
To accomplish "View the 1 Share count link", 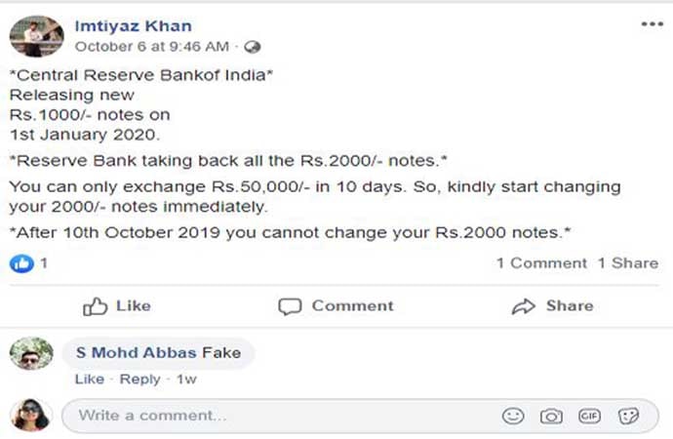I will (x=628, y=262).
